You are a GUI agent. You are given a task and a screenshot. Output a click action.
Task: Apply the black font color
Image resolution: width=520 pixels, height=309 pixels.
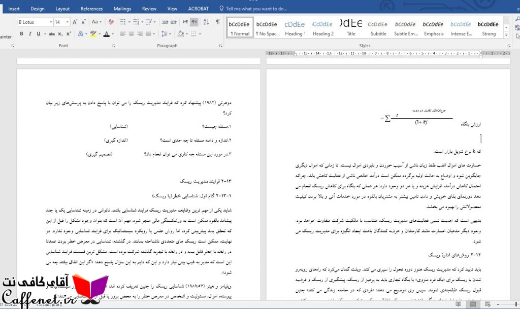(107, 34)
